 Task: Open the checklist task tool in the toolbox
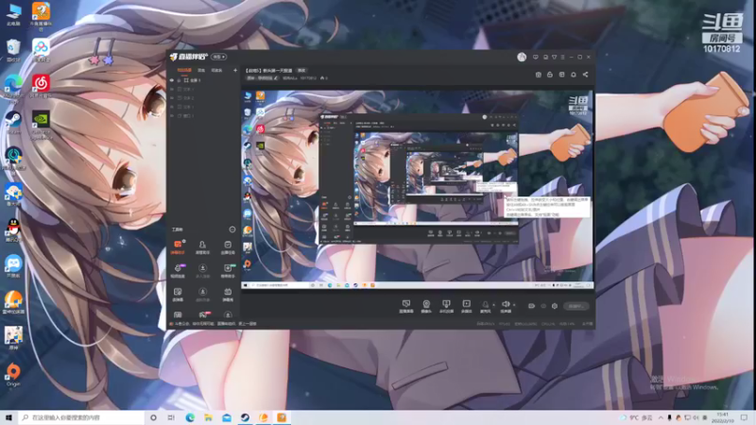pyautogui.click(x=228, y=247)
